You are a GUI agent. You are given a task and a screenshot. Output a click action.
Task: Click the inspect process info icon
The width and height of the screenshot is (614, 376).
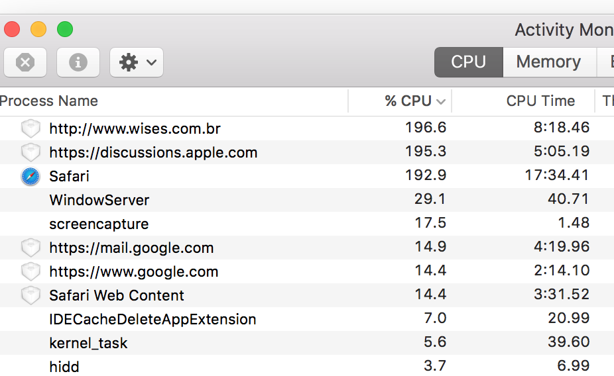pyautogui.click(x=78, y=63)
